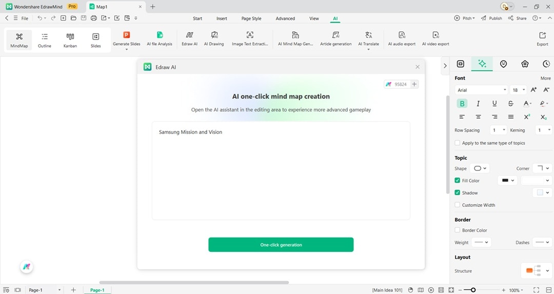
Task: Click One-click generation button
Action: point(281,245)
